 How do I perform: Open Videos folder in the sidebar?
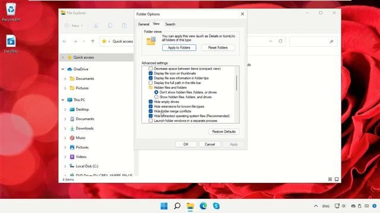coord(81,157)
